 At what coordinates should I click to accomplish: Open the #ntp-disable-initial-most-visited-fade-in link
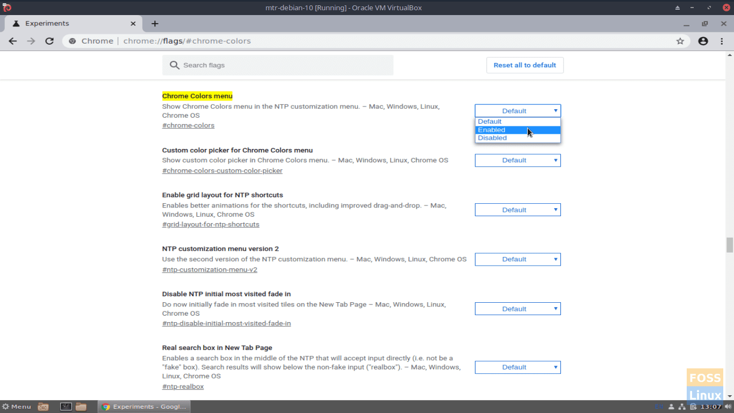click(x=227, y=323)
